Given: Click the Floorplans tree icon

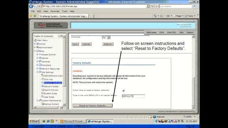Looking at the screenshot, I should point(40,65).
